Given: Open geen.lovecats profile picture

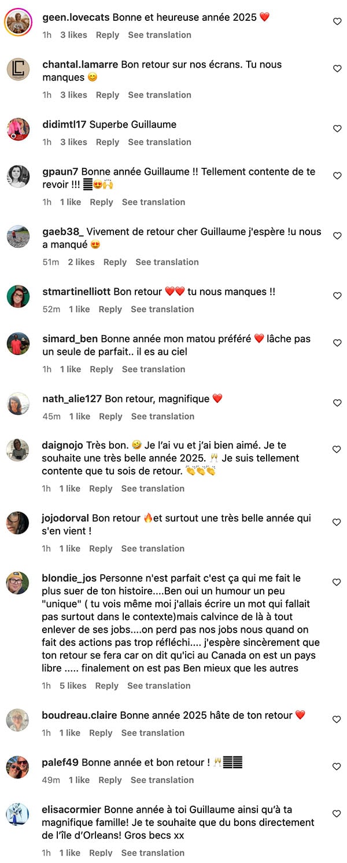Looking at the screenshot, I should [x=18, y=22].
